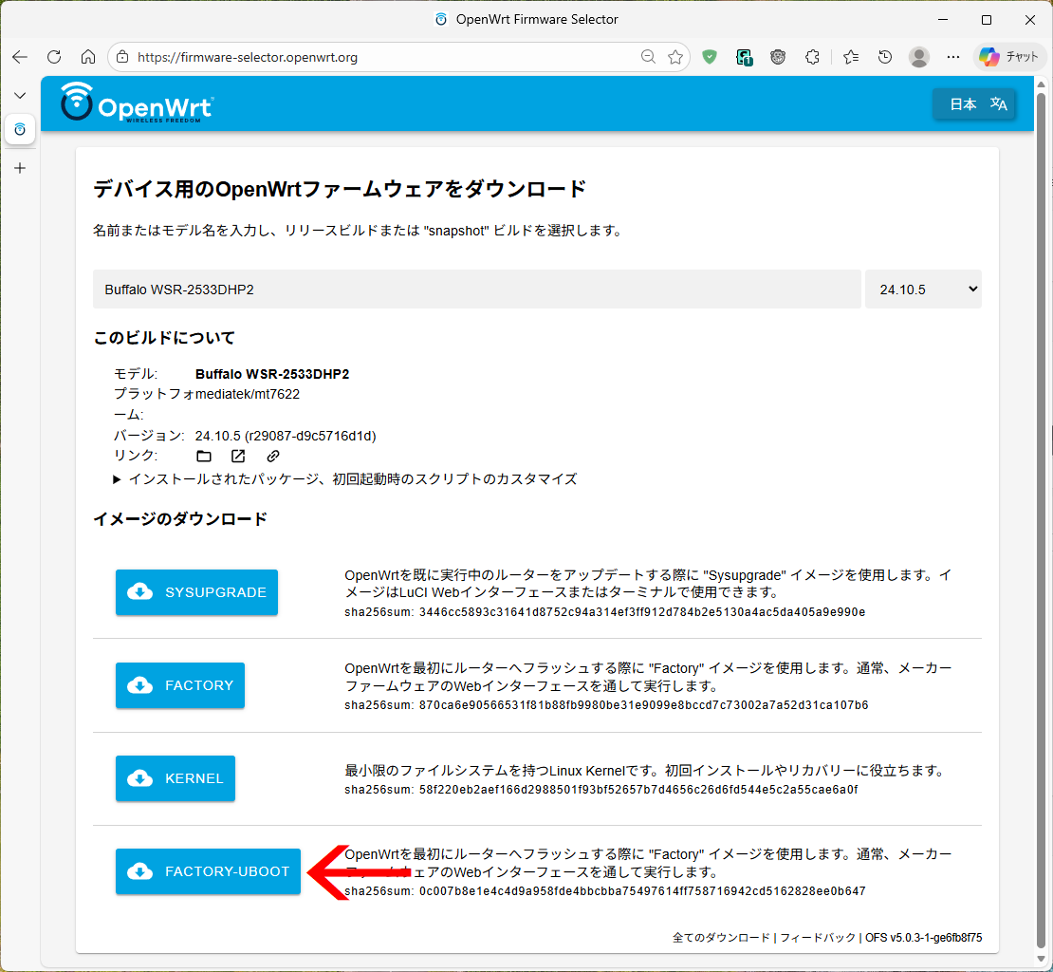Click the bold model name Buffalo WSR-2533DHP2
This screenshot has width=1053, height=972.
(x=272, y=374)
